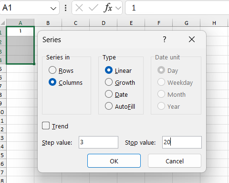Open Series dialog help question mark
The width and height of the screenshot is (229, 183).
tap(165, 39)
